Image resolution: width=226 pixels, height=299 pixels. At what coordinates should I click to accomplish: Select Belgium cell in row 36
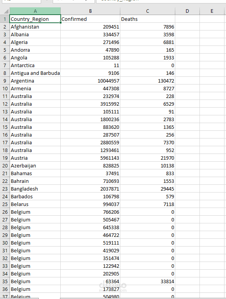[35, 289]
